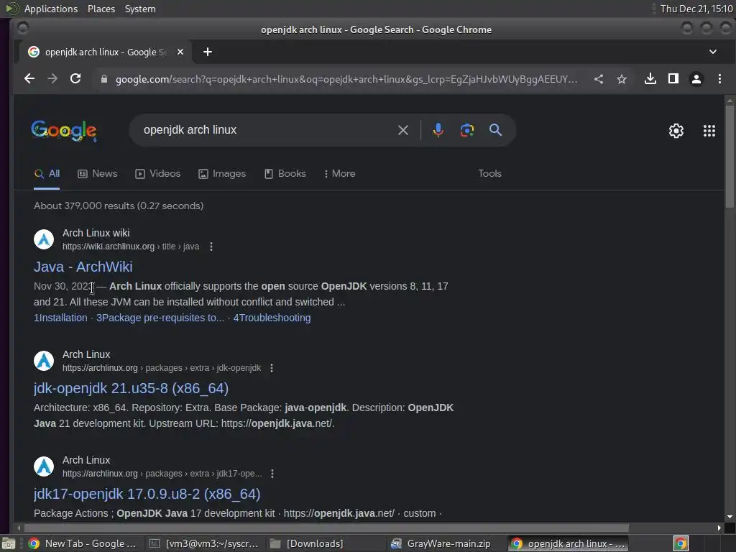Image resolution: width=736 pixels, height=552 pixels.
Task: Open the Places menu
Action: click(x=101, y=9)
